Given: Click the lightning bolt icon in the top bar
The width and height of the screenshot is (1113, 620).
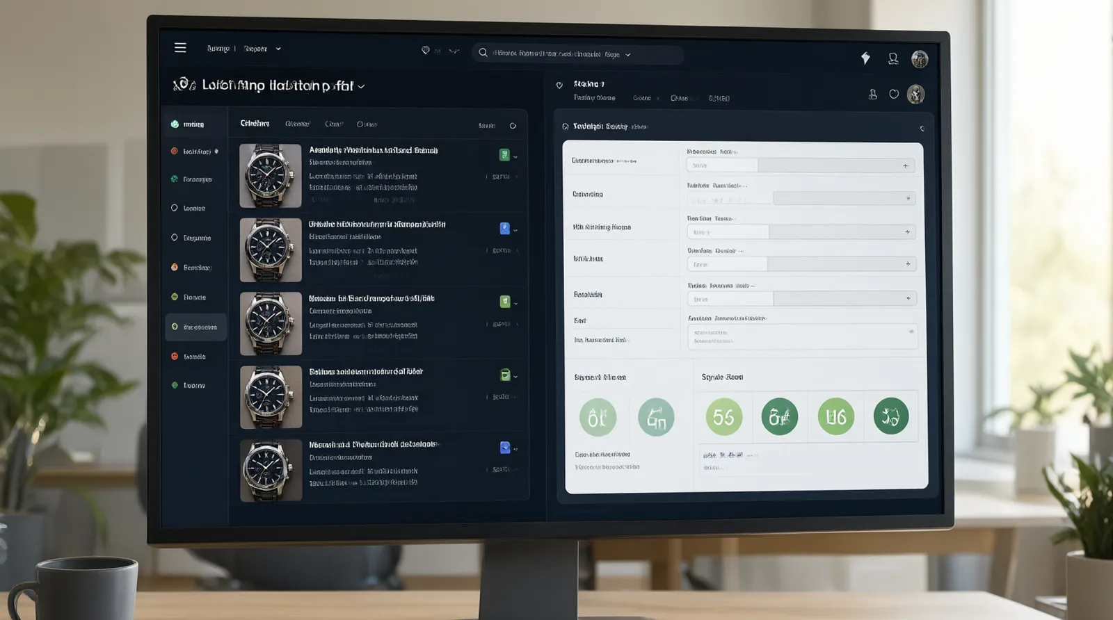Looking at the screenshot, I should click(865, 58).
